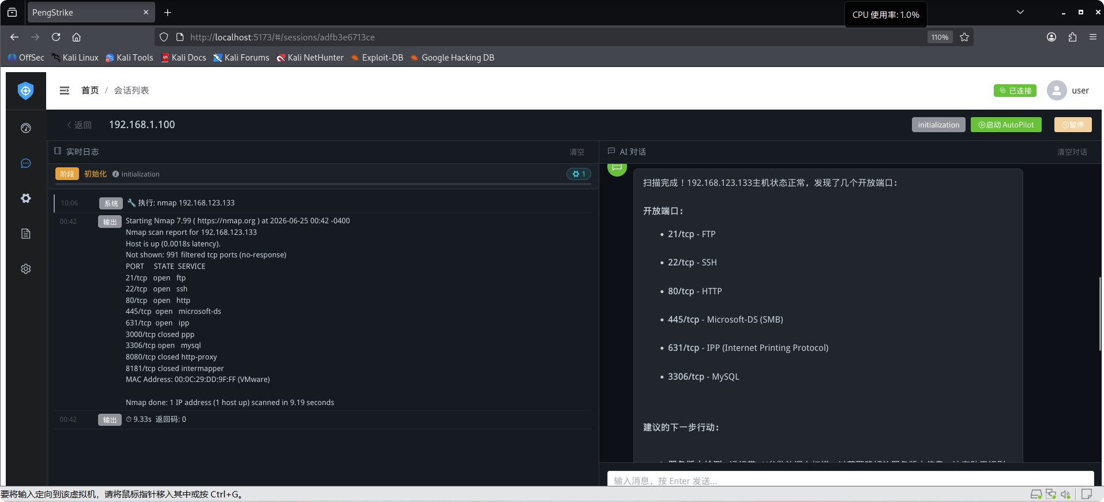Open the Kali Linux bookmark
Screen dimensions: 1104x502
[x=75, y=58]
